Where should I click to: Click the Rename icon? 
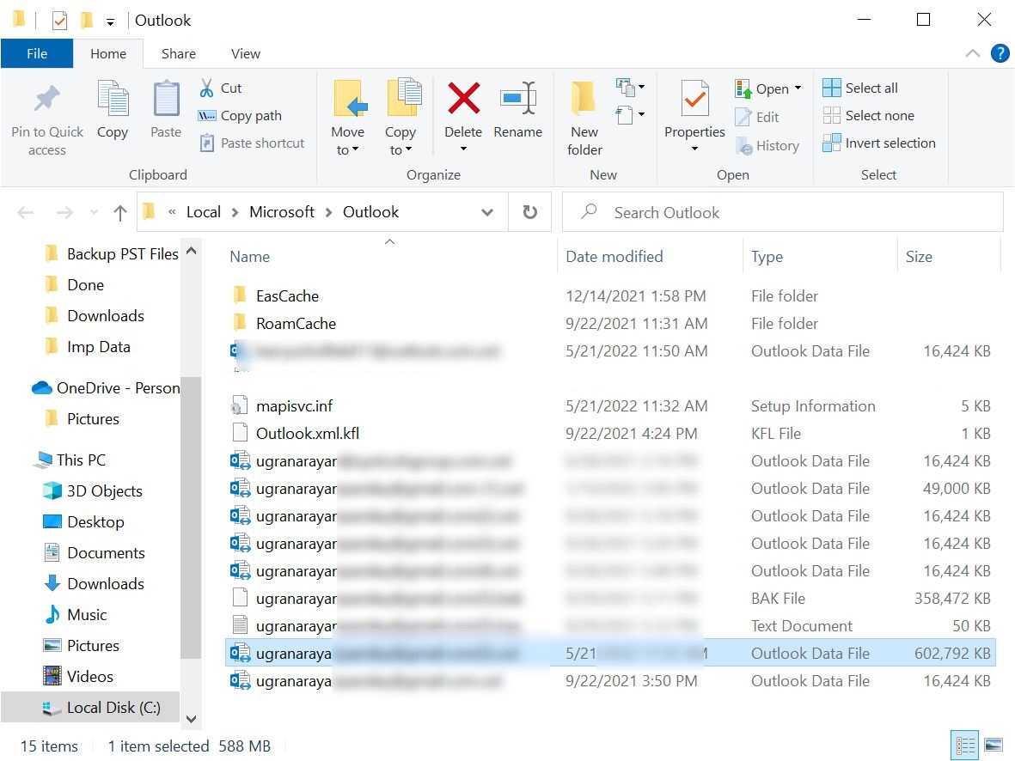click(518, 99)
